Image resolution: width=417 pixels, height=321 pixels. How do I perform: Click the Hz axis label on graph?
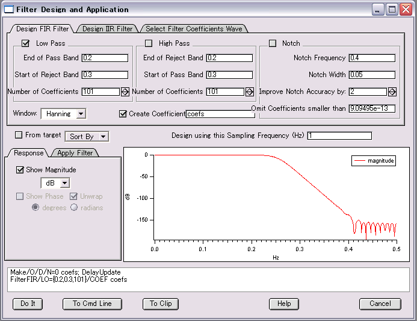276,258
